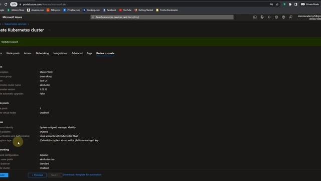Viewport: 321px width, 181px height.
Task: Click the Private Mode indicator
Action: (310, 5)
